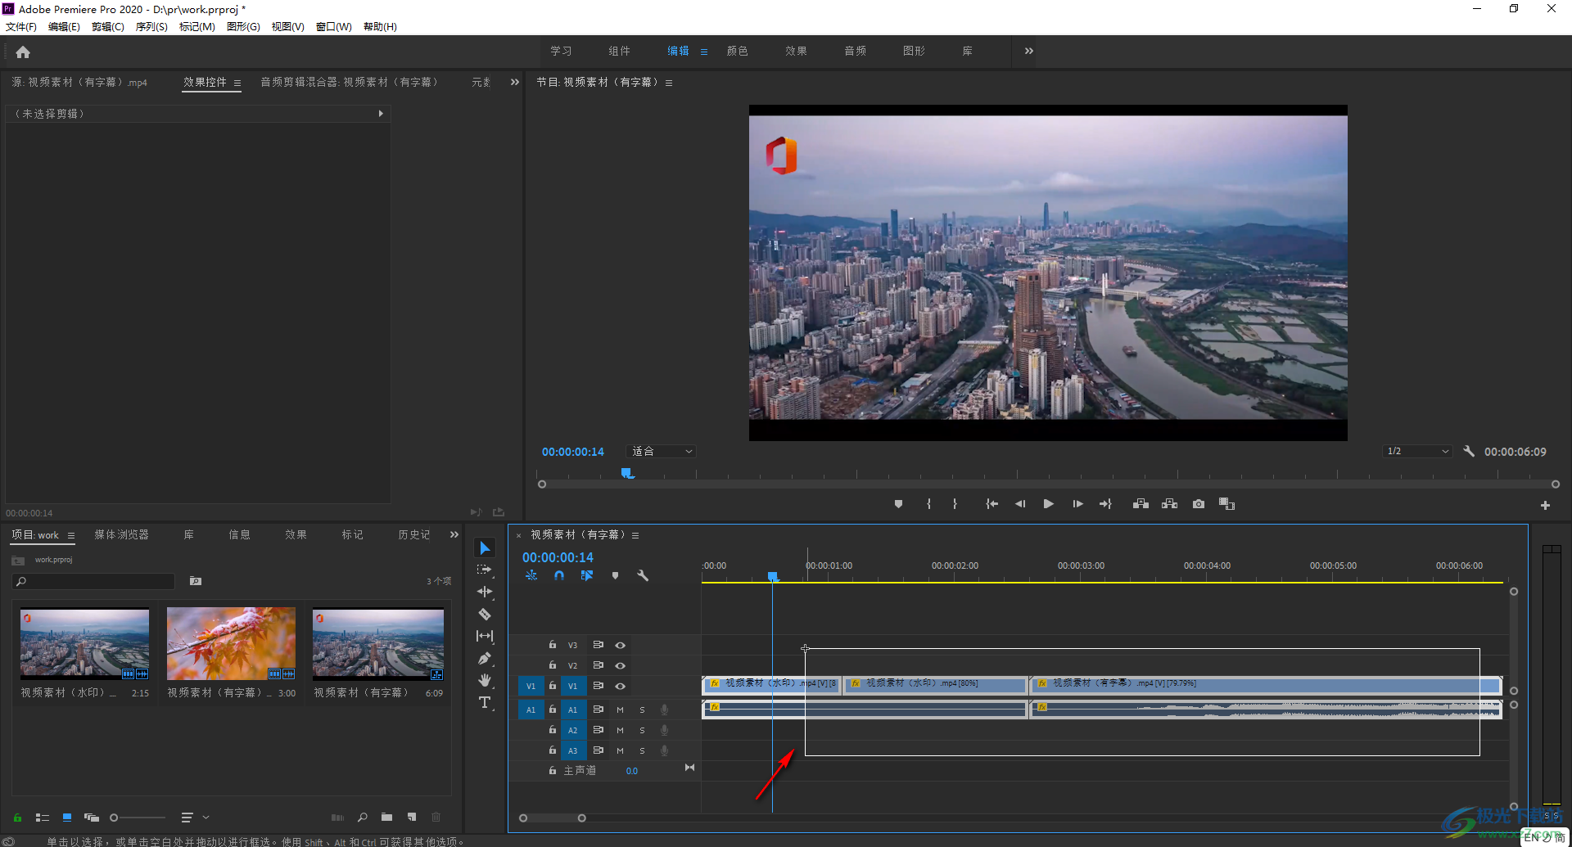The image size is (1572, 847).
Task: Select the Slip tool
Action: click(x=485, y=636)
